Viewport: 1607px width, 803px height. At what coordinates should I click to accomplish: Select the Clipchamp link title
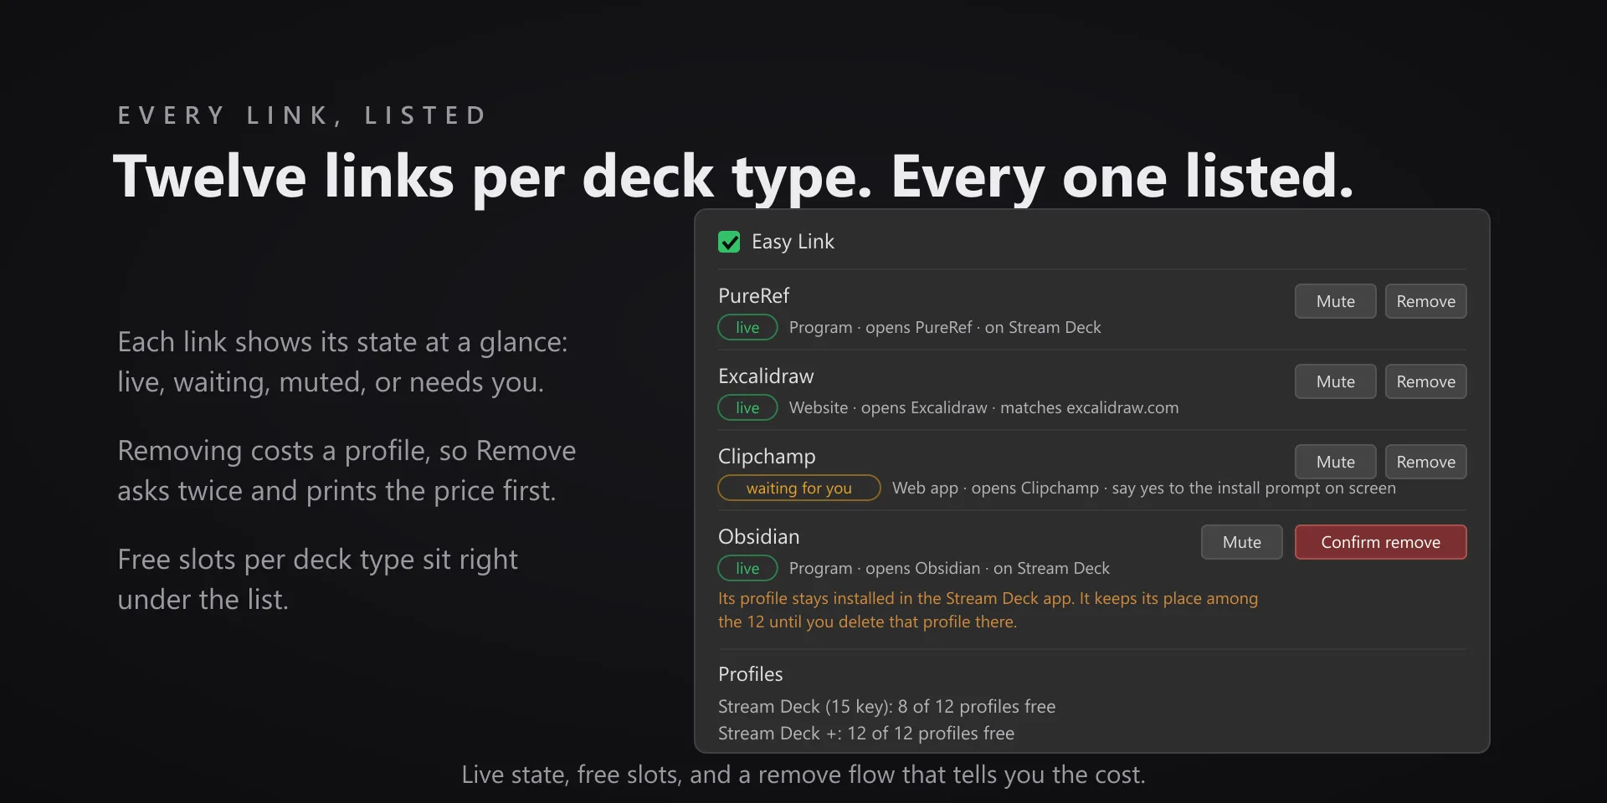coord(767,457)
